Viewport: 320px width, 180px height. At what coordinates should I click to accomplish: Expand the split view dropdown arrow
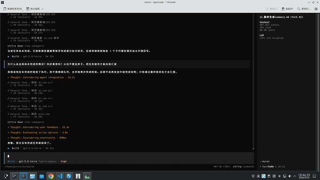(43, 9)
